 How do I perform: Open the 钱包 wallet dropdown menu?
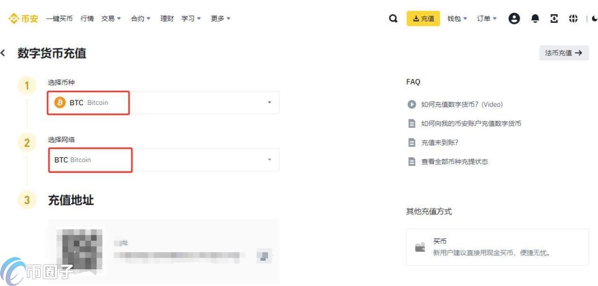(457, 18)
